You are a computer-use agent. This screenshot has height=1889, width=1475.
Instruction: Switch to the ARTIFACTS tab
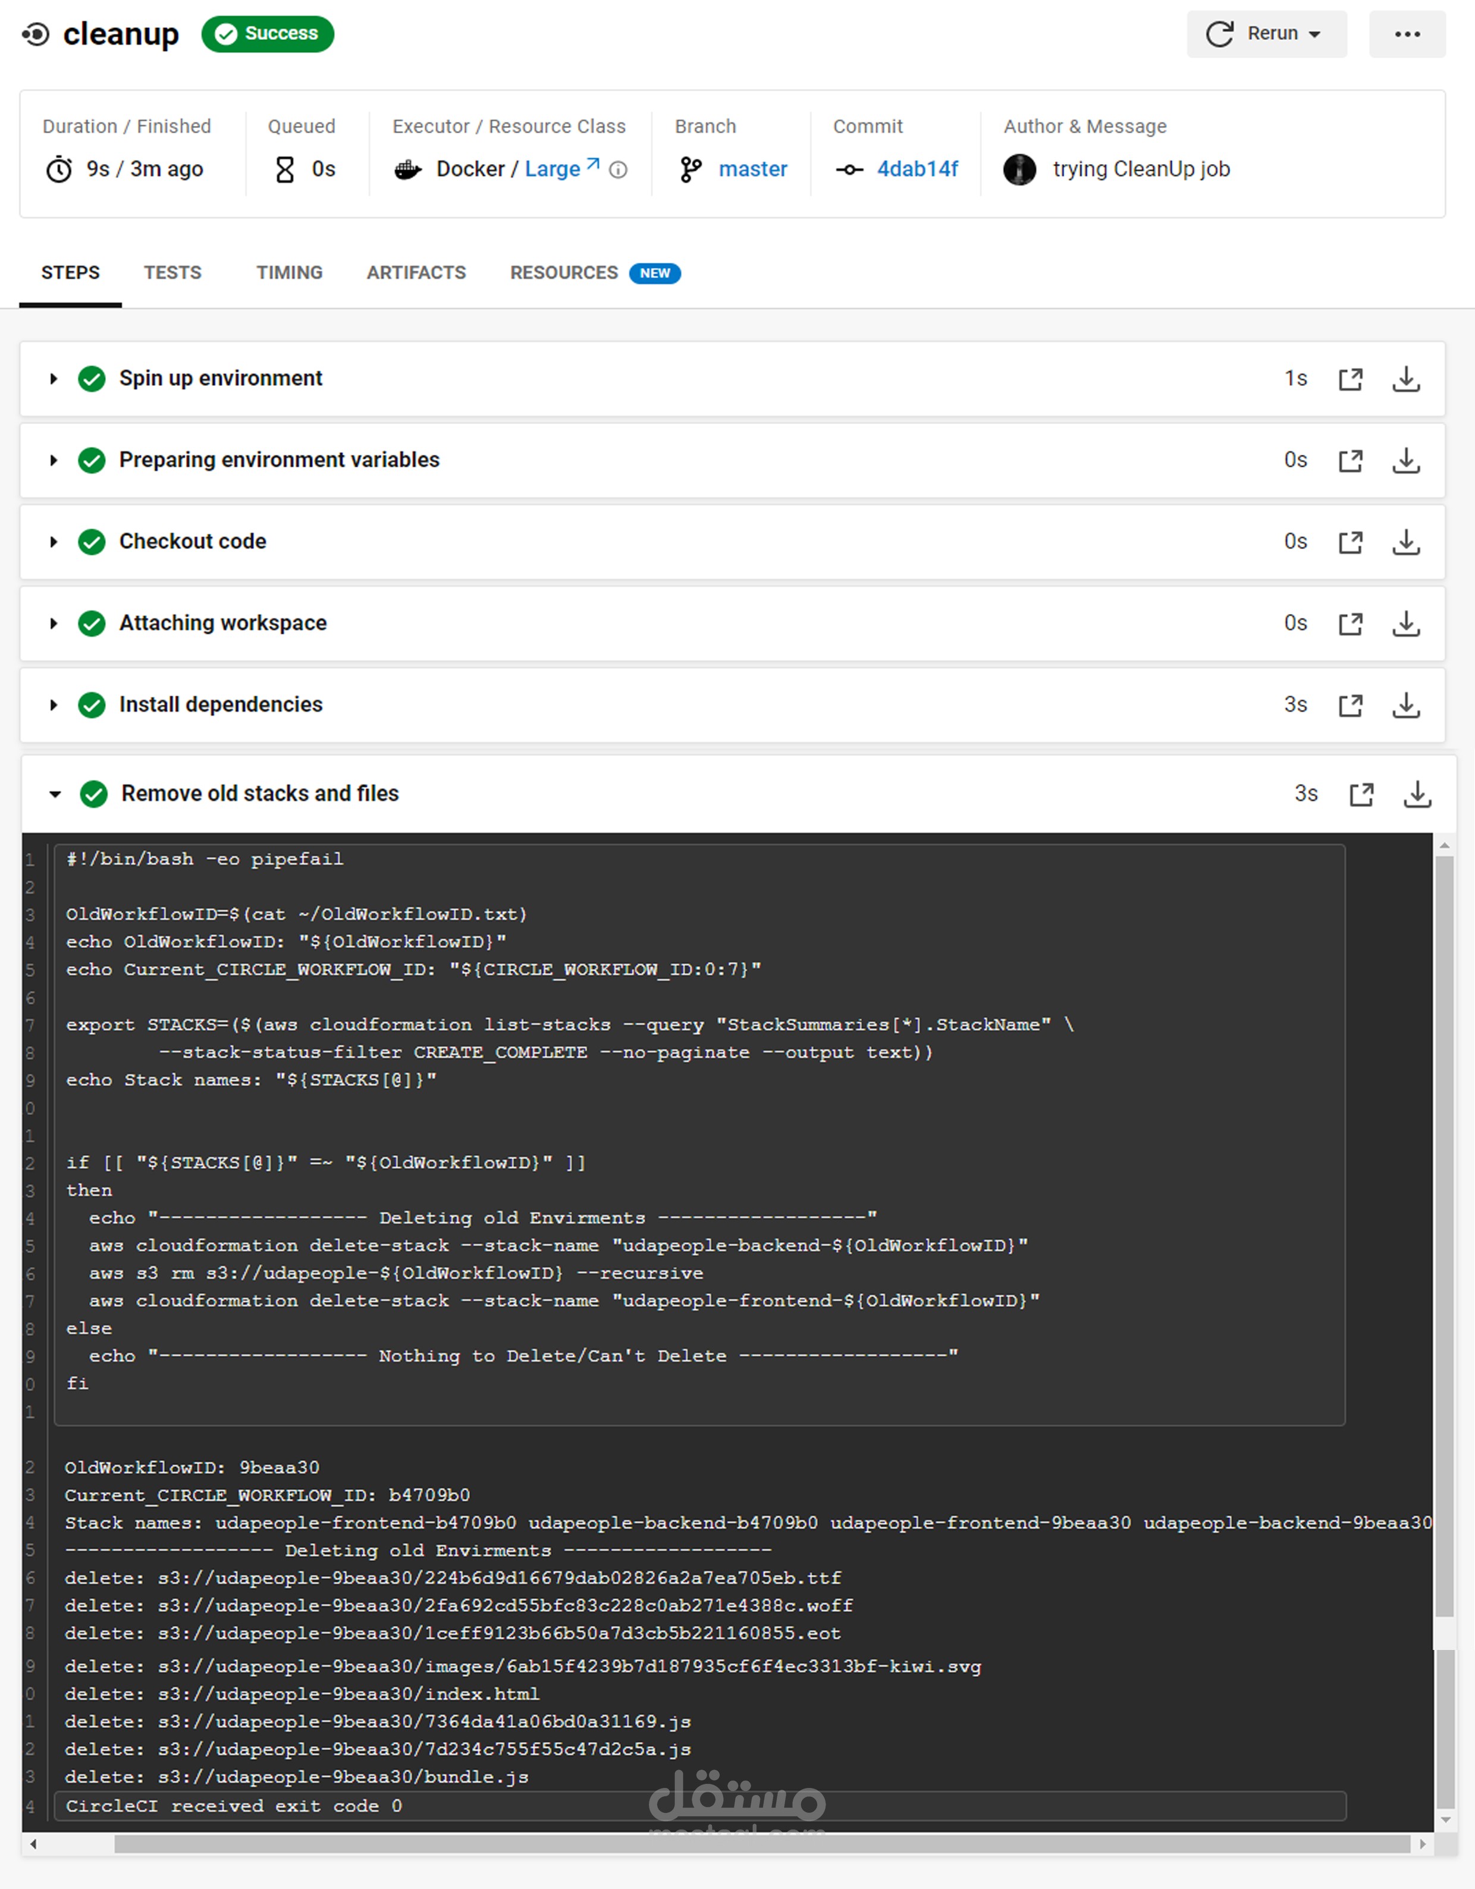click(416, 274)
